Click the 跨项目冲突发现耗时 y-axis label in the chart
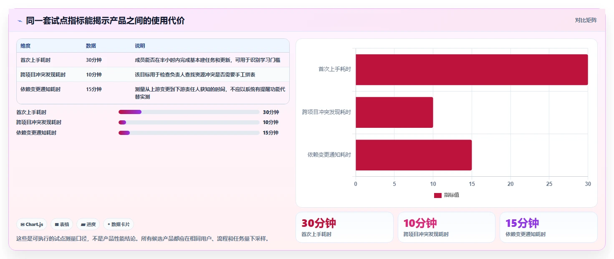 click(327, 112)
